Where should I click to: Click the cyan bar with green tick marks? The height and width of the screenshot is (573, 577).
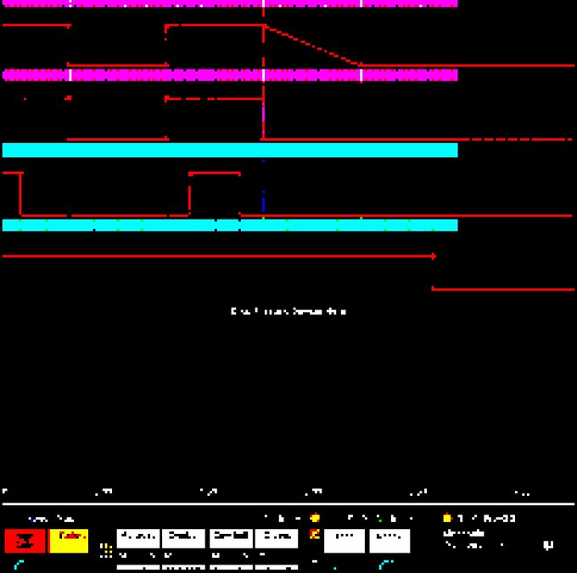coord(230,225)
